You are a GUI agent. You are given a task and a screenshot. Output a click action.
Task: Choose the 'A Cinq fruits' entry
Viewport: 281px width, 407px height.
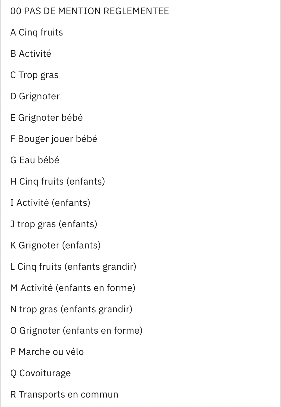coord(37,33)
